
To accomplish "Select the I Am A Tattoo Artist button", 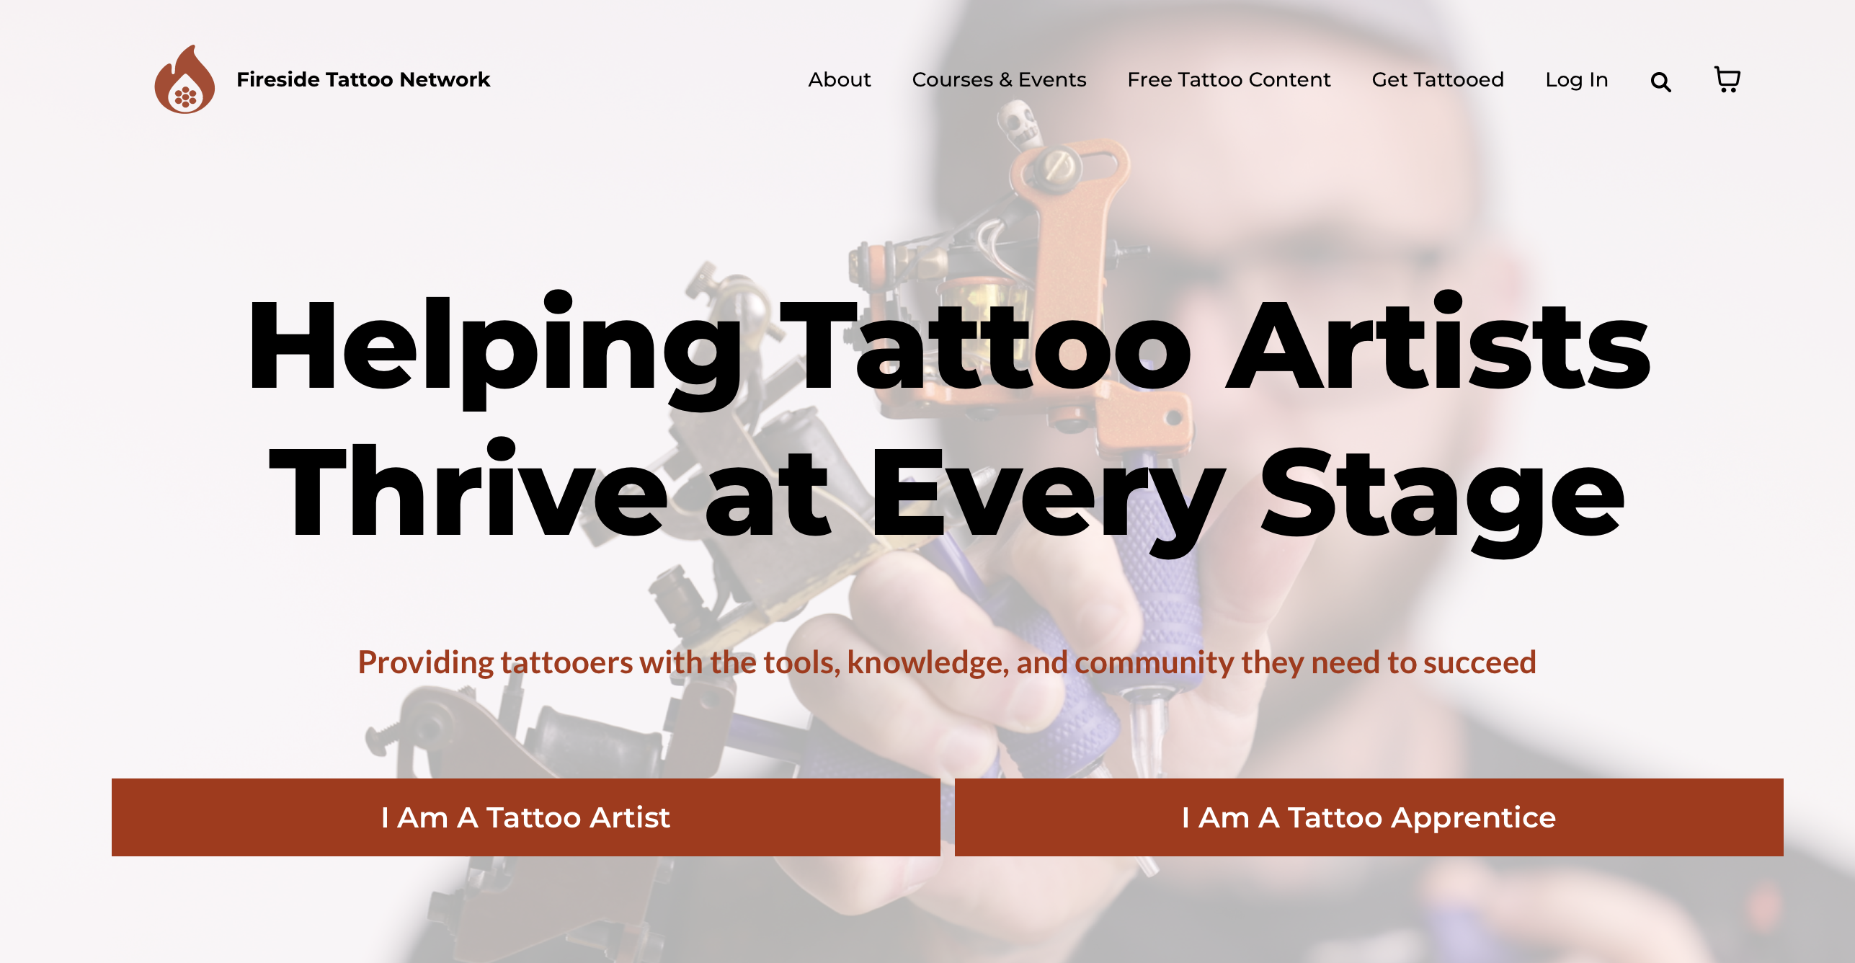I will pos(526,817).
